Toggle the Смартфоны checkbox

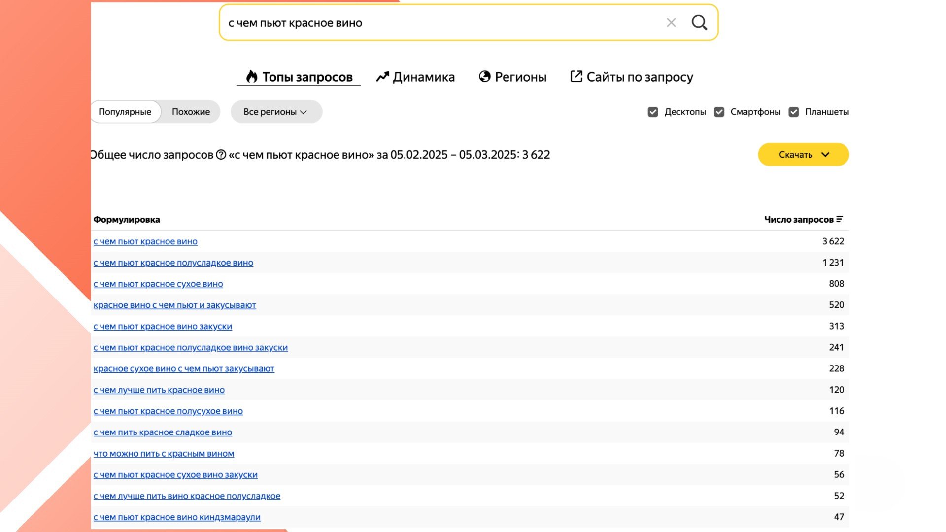719,112
